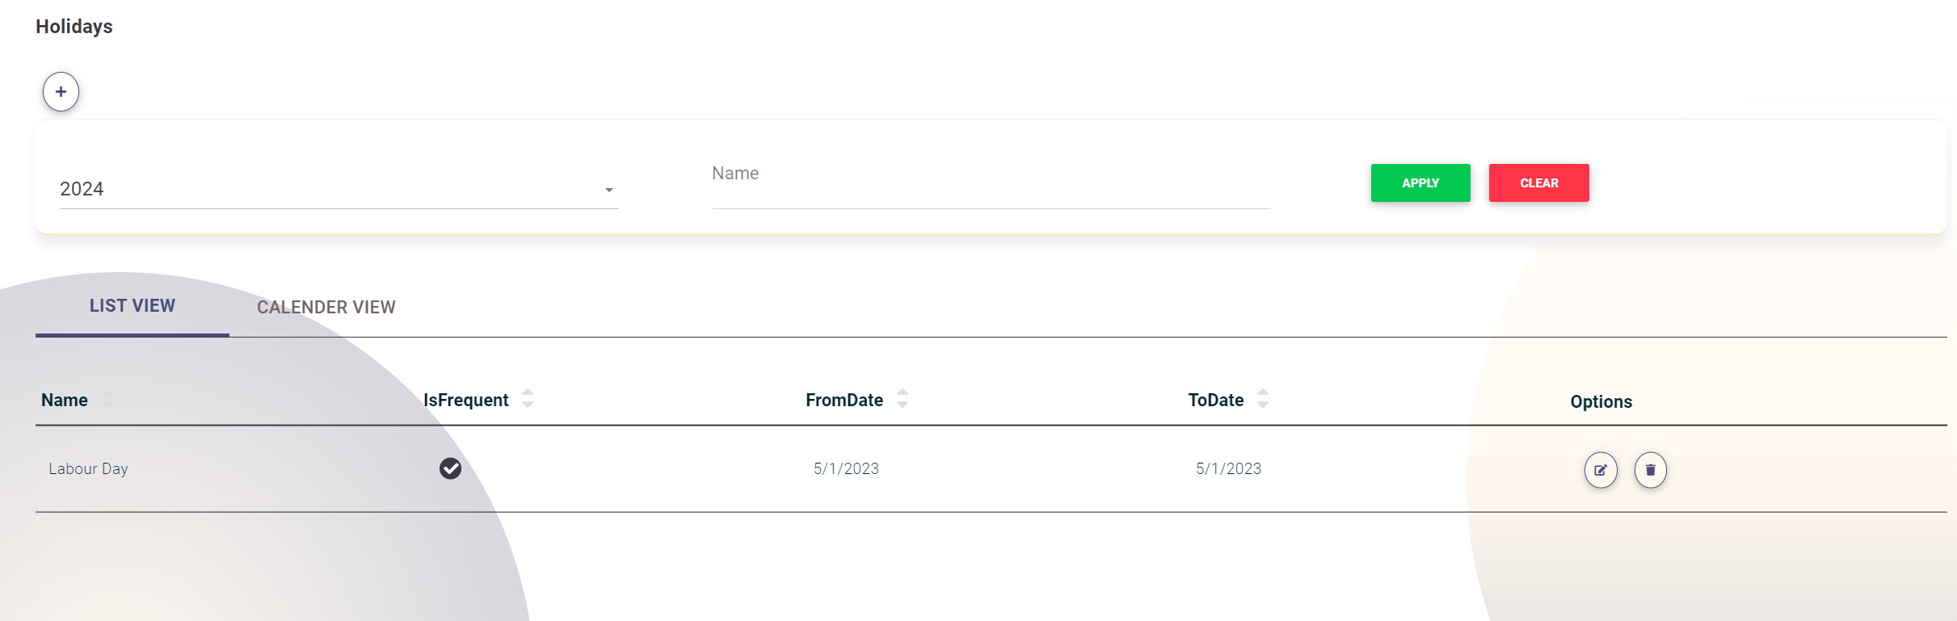Delete the Labour Day holiday entry

point(1650,470)
